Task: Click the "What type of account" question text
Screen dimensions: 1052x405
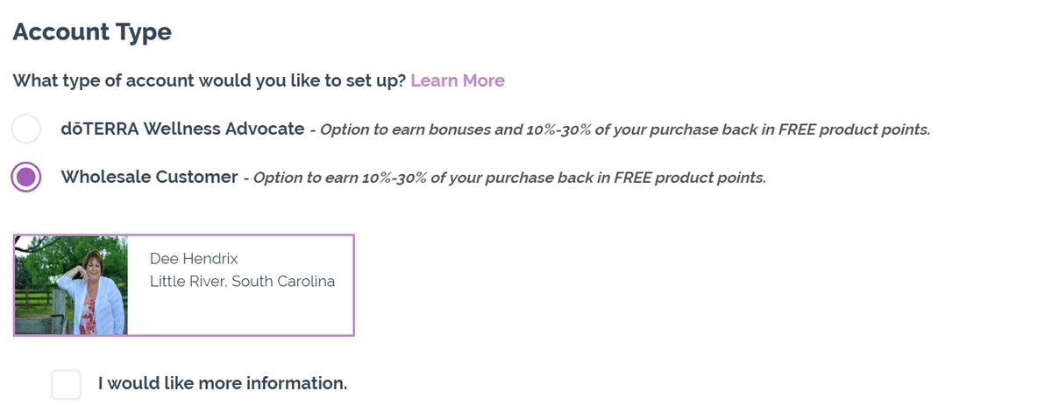Action: tap(210, 80)
